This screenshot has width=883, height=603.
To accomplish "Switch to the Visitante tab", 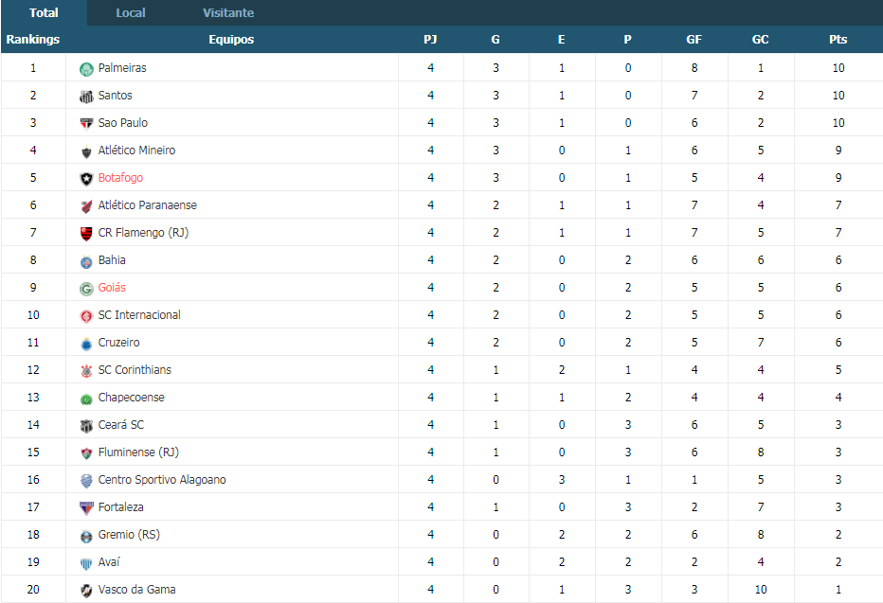I will click(x=228, y=13).
